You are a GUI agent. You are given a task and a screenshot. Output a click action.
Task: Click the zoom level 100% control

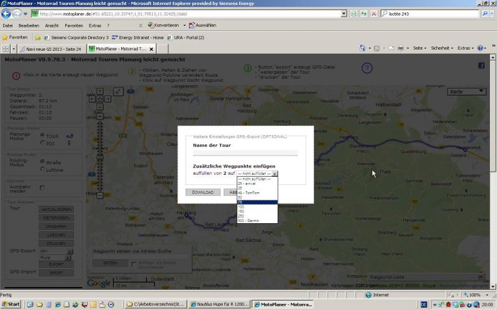click(475, 295)
